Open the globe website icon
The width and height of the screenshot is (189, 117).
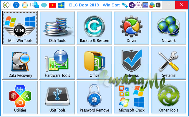click(x=35, y=5)
